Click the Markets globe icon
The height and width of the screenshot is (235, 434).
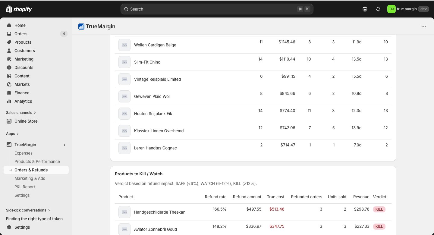click(x=9, y=84)
